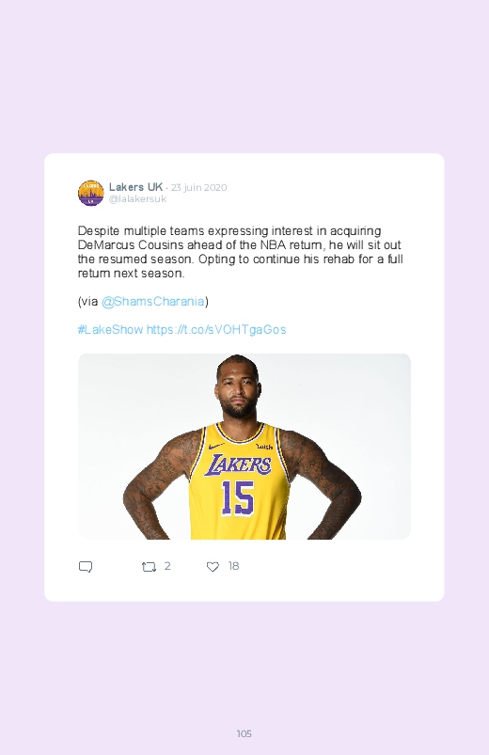The width and height of the screenshot is (489, 755).
Task: Click the LAKERS wordmark on the jersey
Action: (238, 465)
